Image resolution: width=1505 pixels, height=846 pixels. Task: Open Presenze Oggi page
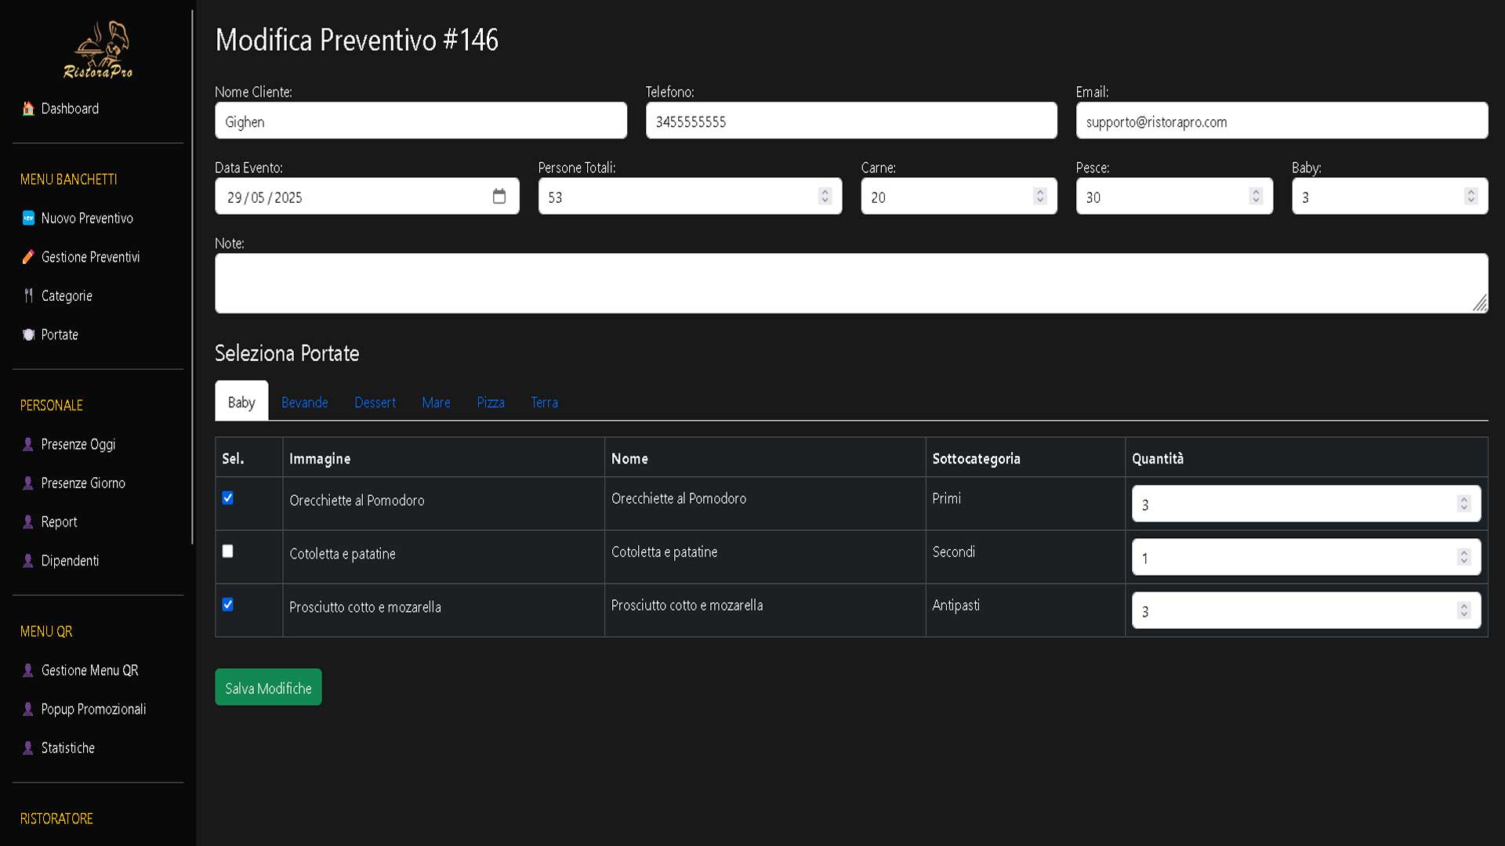click(x=78, y=444)
